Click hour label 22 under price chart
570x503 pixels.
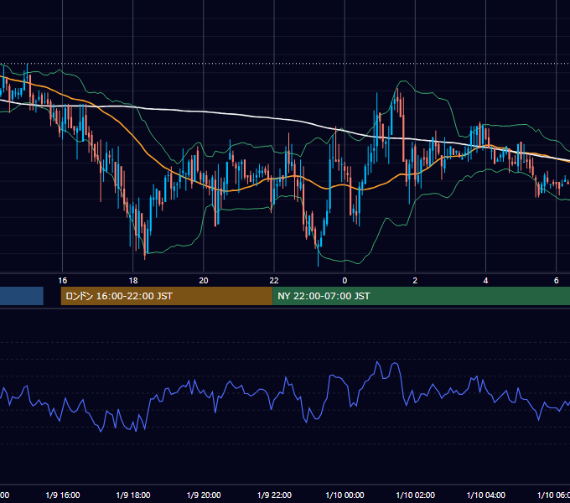(x=274, y=280)
